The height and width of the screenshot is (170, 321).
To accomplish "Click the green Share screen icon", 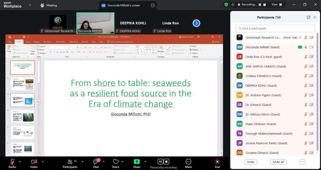I will coord(137,162).
